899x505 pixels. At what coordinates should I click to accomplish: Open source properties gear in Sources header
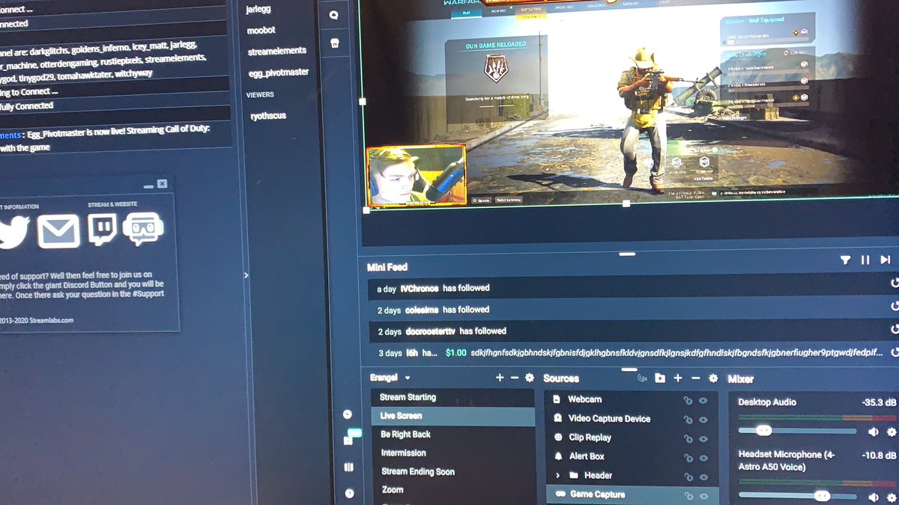(x=713, y=379)
